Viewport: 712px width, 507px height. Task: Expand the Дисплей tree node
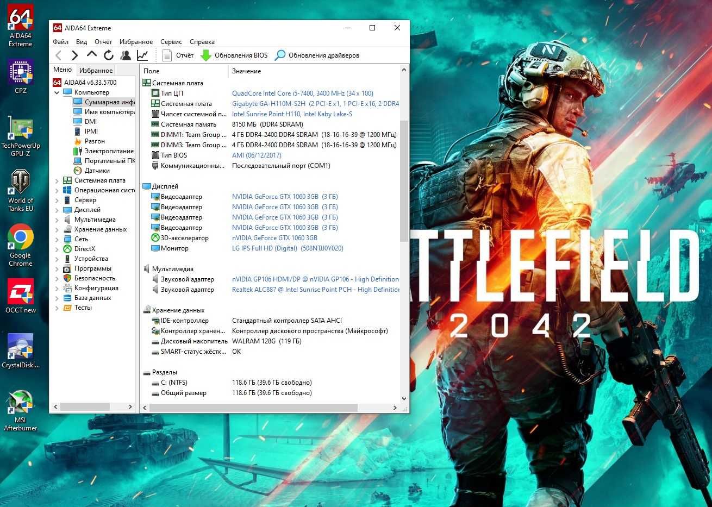coord(57,210)
